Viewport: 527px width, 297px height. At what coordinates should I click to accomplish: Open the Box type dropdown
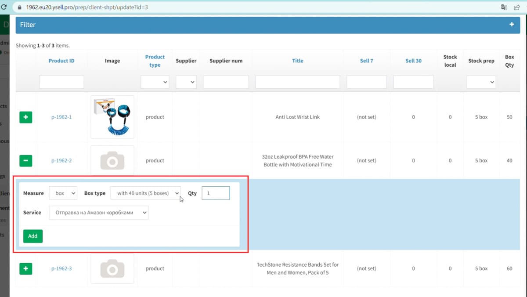click(x=145, y=193)
